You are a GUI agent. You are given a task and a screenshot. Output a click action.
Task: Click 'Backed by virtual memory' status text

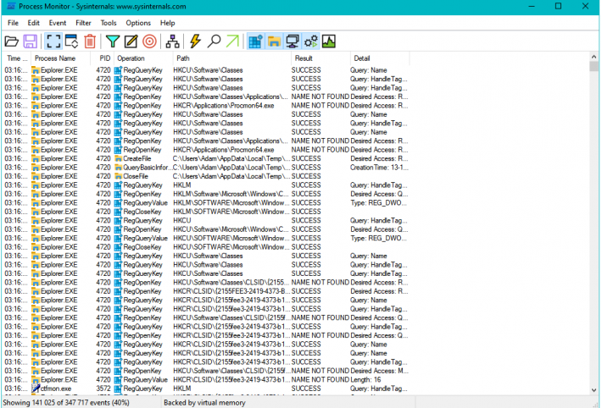tap(204, 403)
